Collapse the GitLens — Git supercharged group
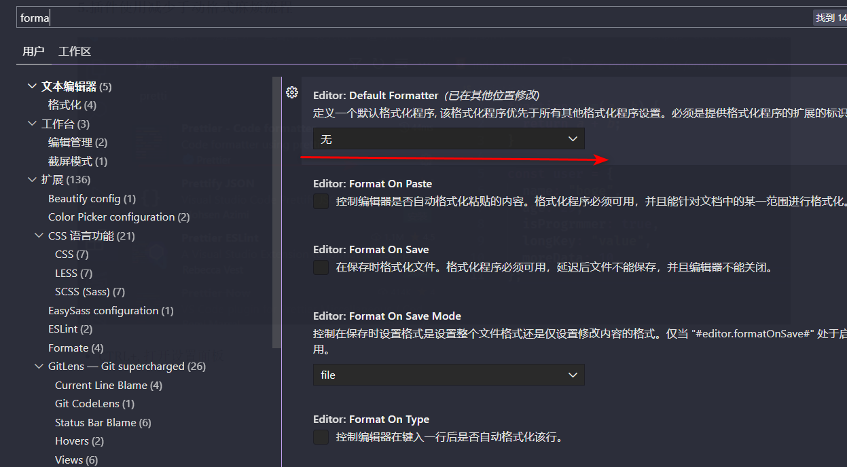The image size is (847, 467). click(x=39, y=366)
